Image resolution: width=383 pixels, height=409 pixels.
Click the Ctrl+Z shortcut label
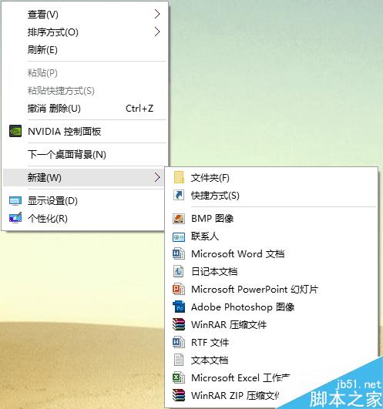click(139, 109)
